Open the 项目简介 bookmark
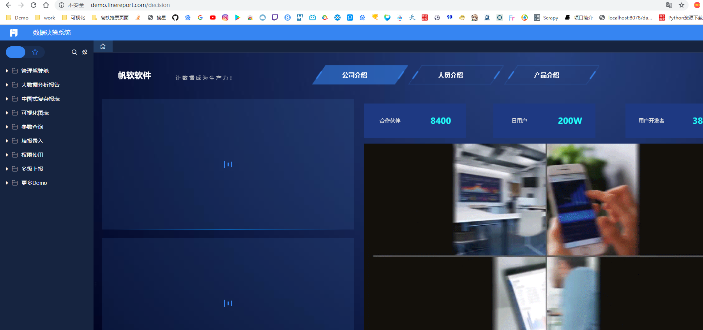Screen dimensions: 703x330 [579, 18]
